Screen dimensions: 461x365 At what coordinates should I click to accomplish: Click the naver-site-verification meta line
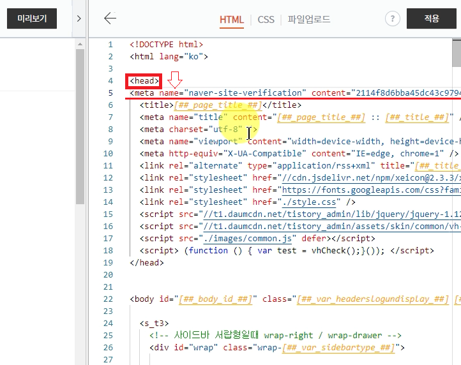click(x=295, y=93)
